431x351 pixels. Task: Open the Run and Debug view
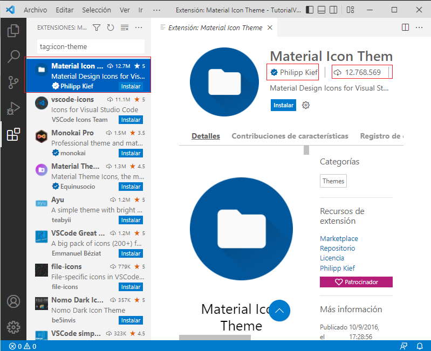13,108
